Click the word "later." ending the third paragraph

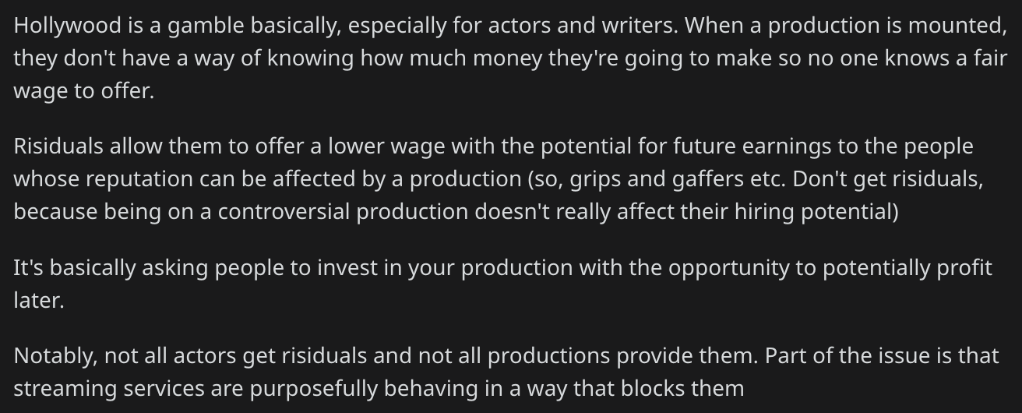pos(39,300)
